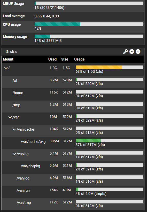Viewport: 147px width, 212px height.
Task: Click the Mount column header
Action: click(8, 59)
